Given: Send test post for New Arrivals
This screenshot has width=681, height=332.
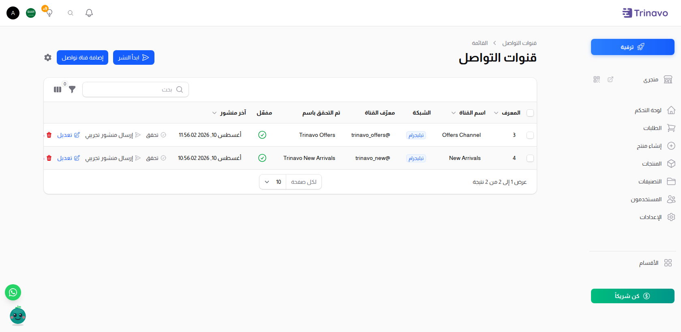Looking at the screenshot, I should click(x=113, y=158).
